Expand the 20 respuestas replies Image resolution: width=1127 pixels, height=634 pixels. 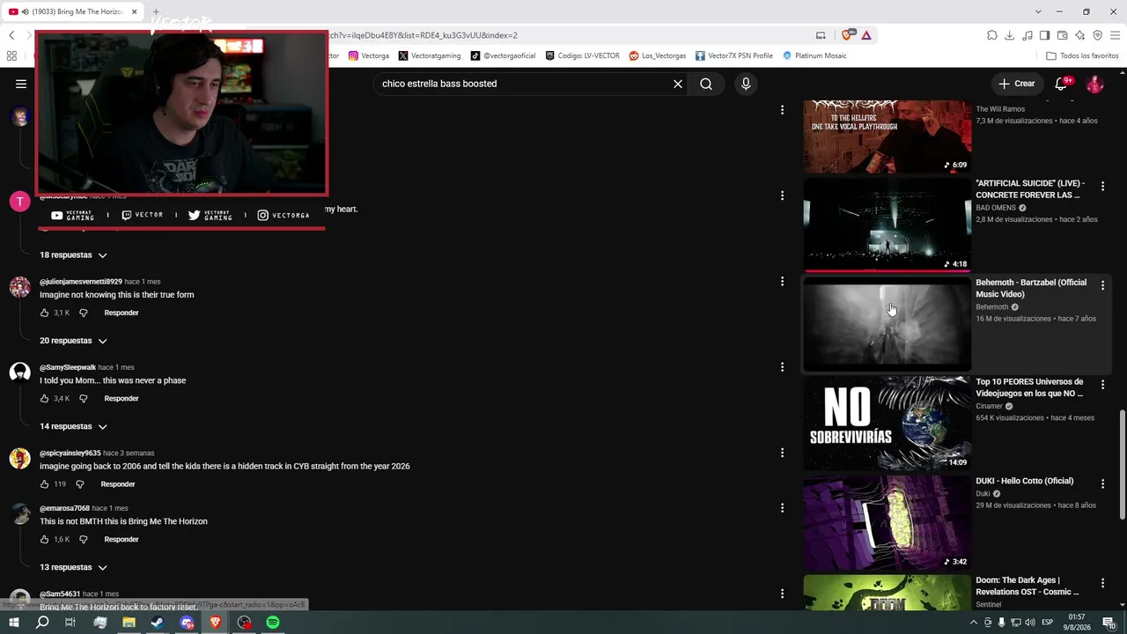coord(73,341)
